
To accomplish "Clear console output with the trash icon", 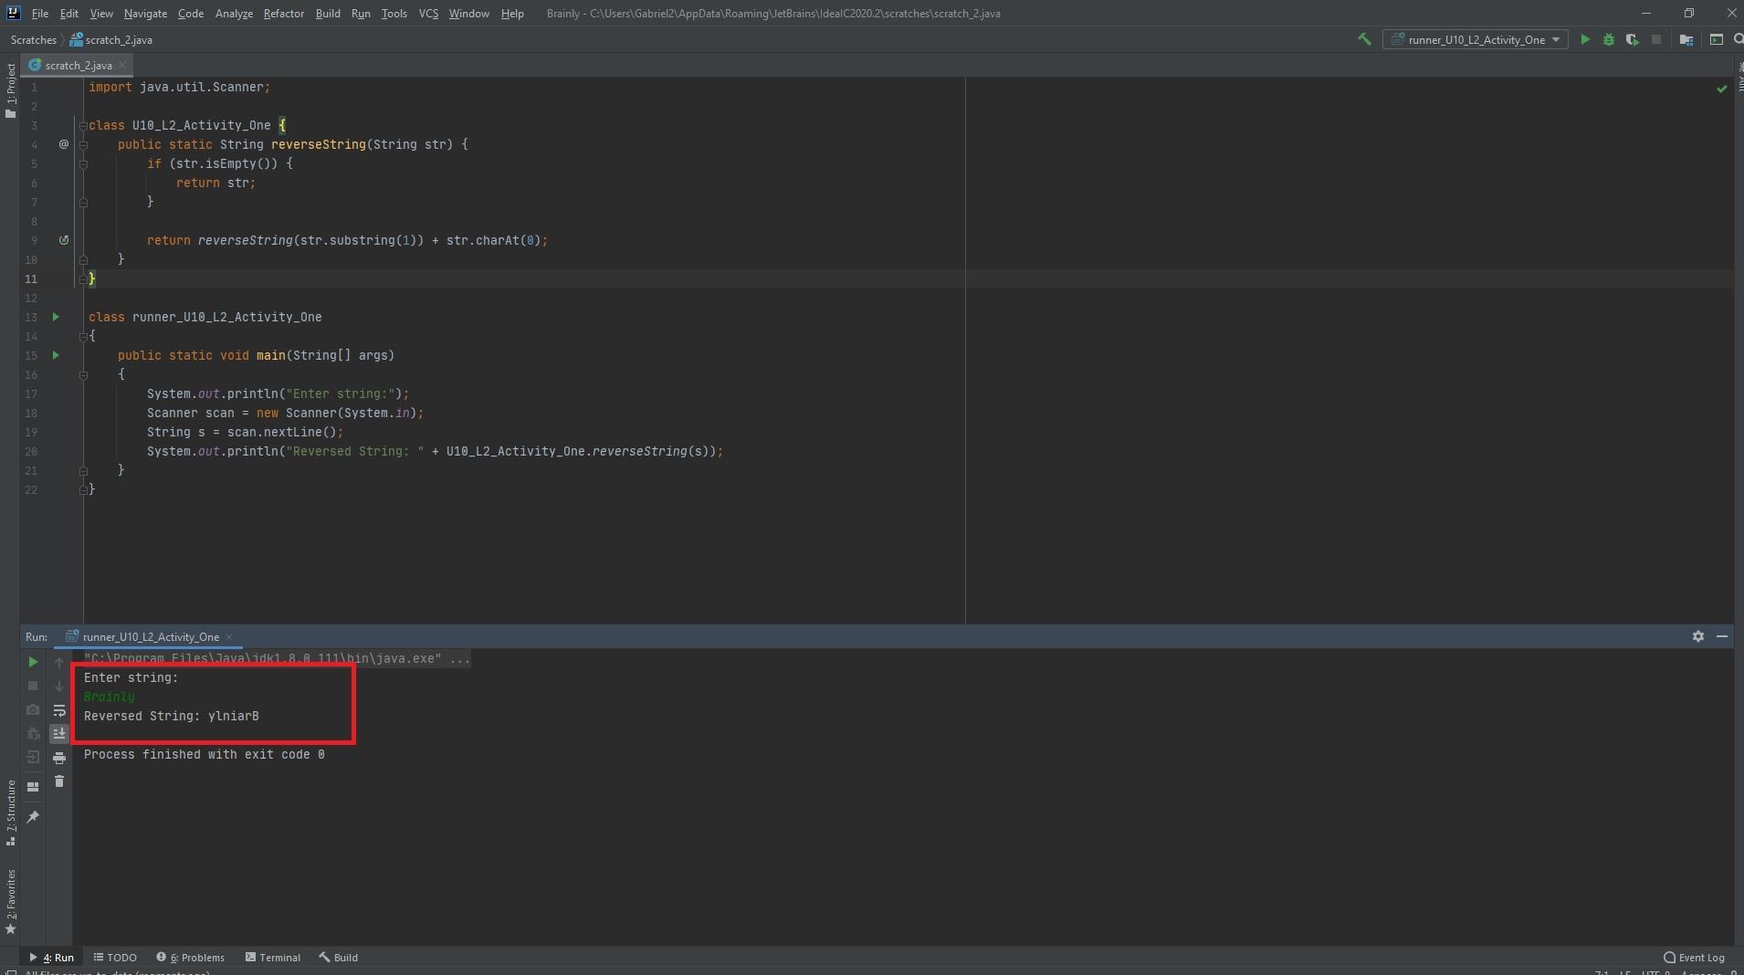I will [59, 781].
